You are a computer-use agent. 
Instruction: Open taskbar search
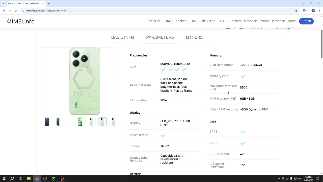point(12,179)
